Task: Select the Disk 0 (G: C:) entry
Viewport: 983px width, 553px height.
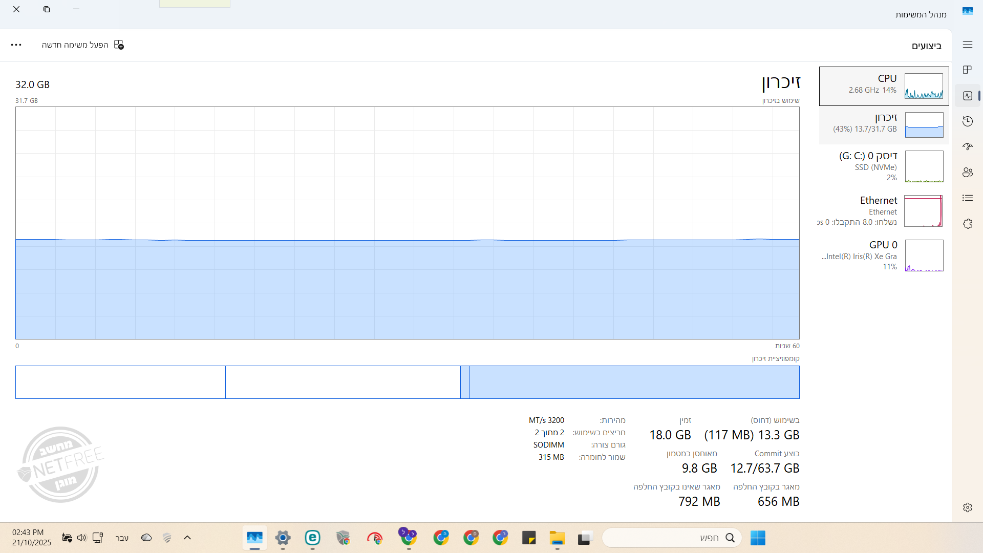Action: (884, 166)
